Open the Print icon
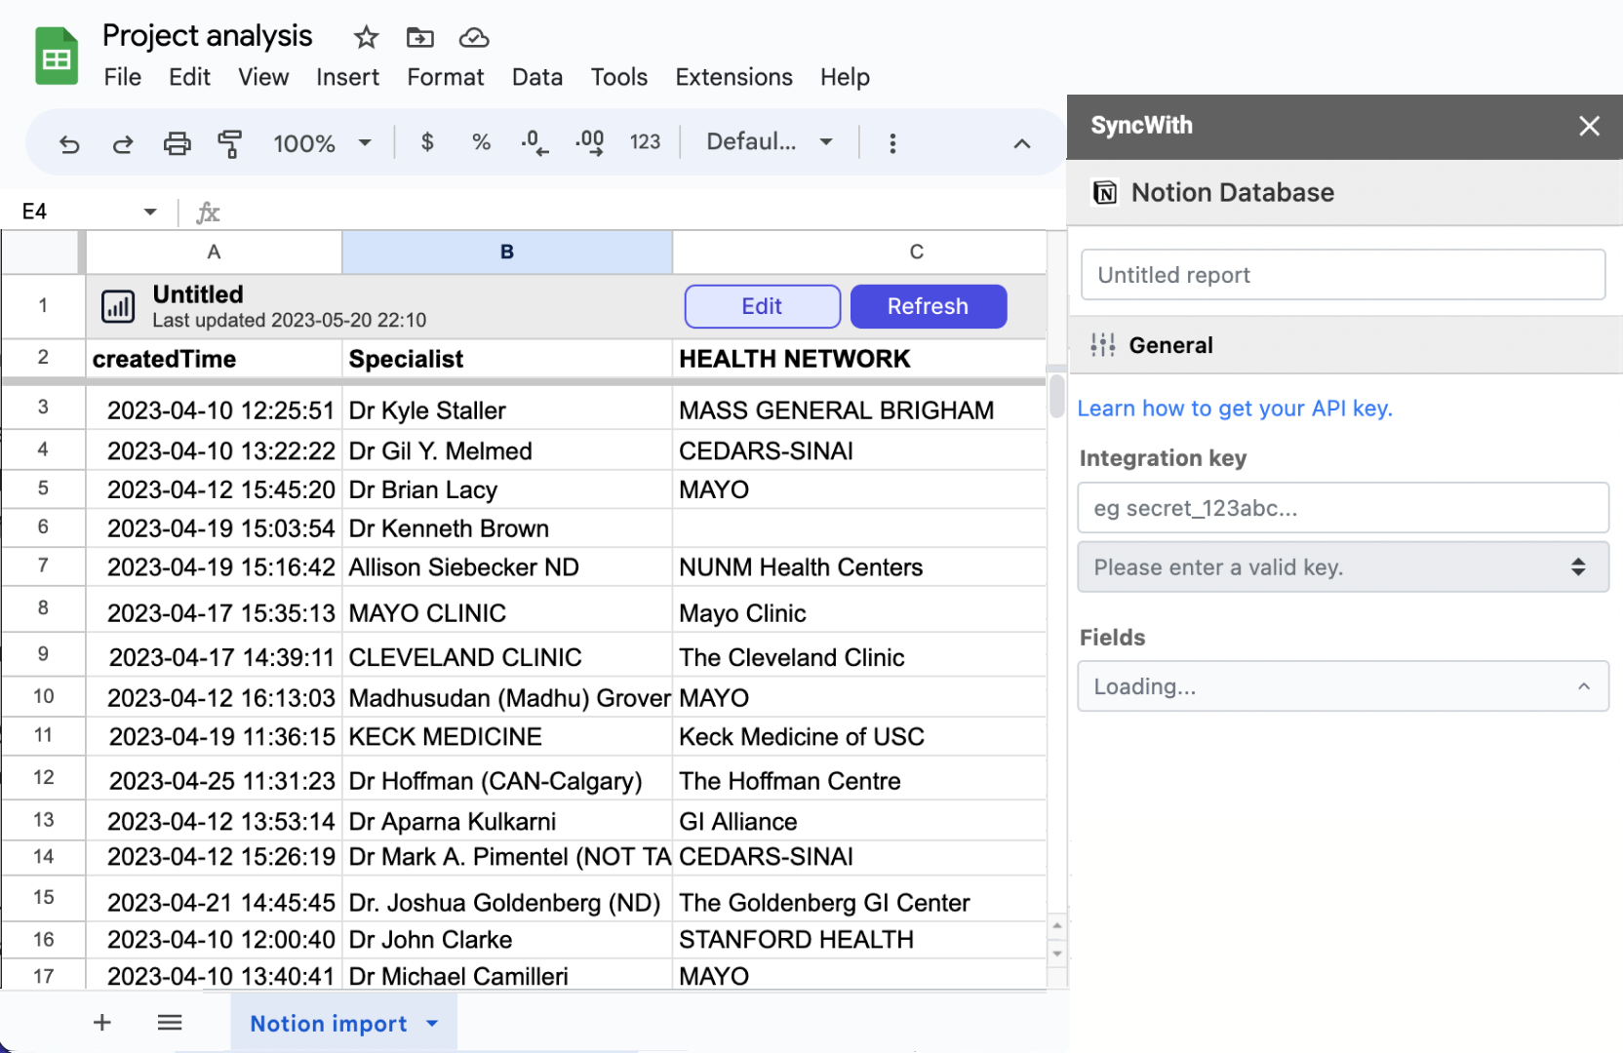 pyautogui.click(x=177, y=142)
